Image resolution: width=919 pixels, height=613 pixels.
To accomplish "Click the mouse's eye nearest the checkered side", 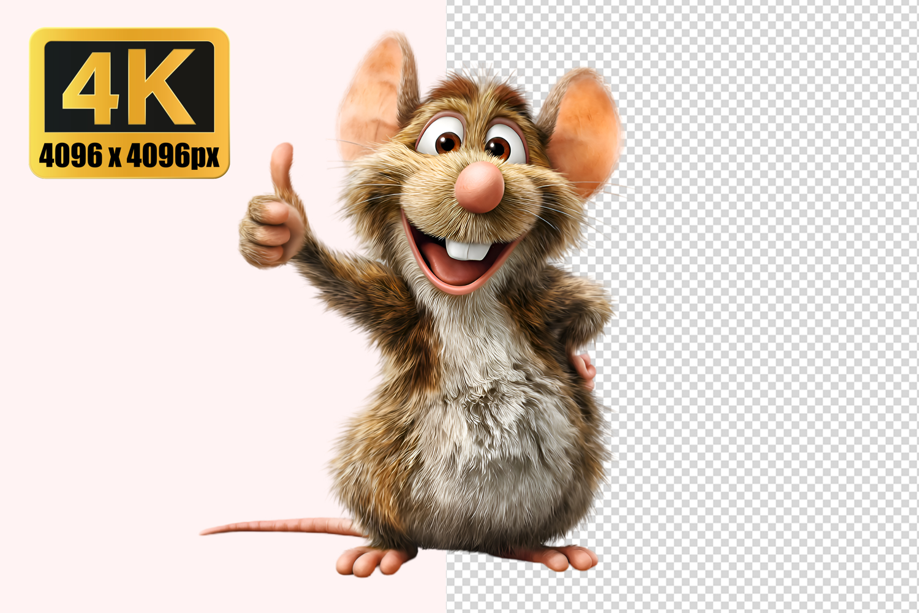I will pos(498,146).
